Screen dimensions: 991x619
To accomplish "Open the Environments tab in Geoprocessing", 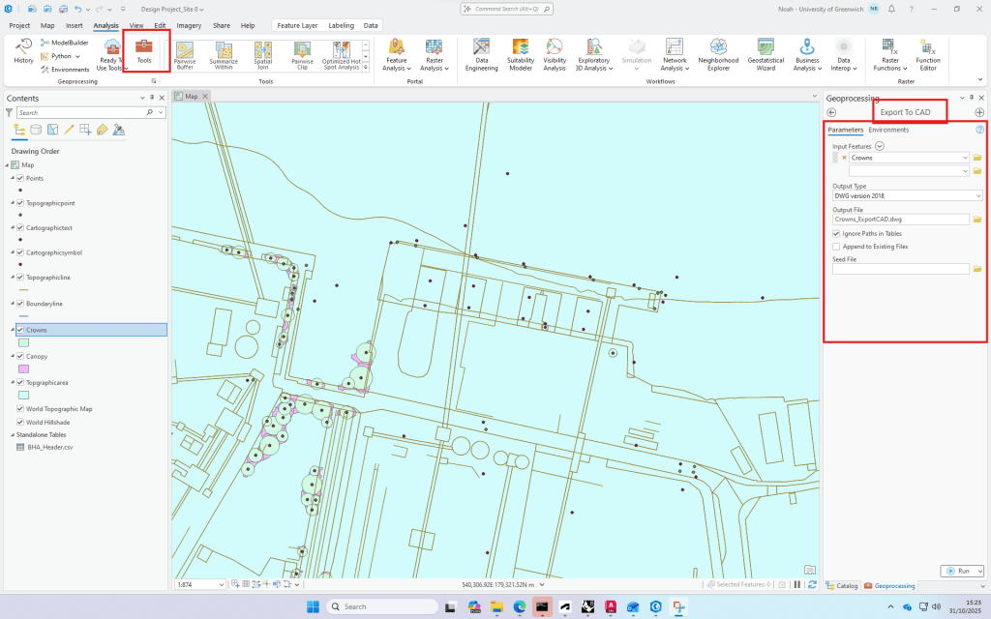I will tap(887, 130).
